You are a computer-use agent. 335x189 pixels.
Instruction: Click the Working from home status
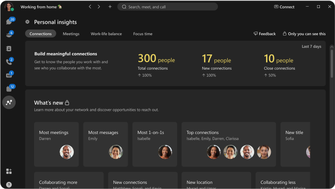point(41,7)
